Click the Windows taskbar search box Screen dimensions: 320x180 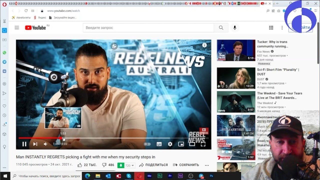tap(46, 176)
